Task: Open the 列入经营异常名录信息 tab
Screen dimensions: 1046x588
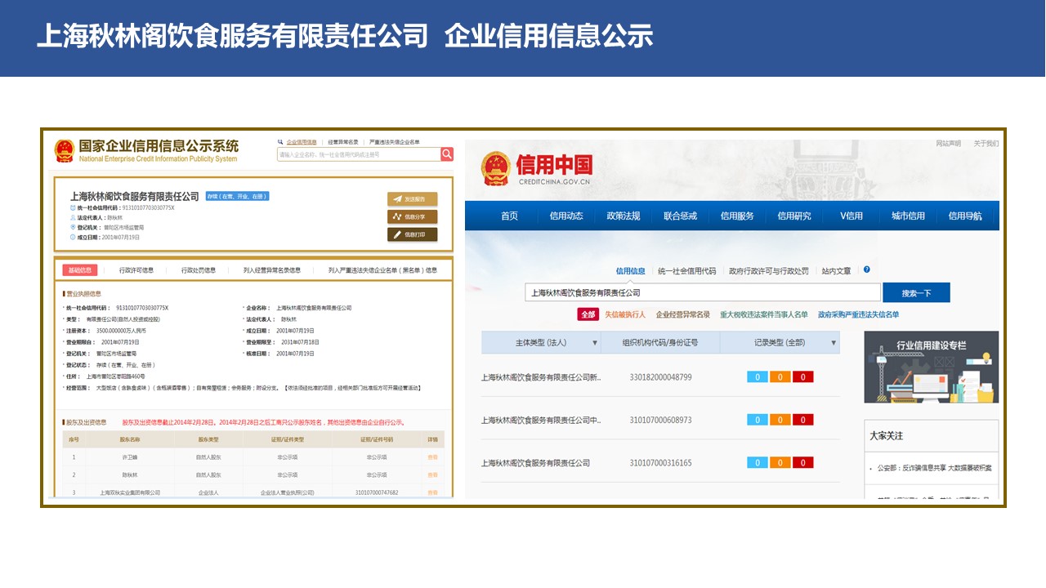Action: point(272,270)
